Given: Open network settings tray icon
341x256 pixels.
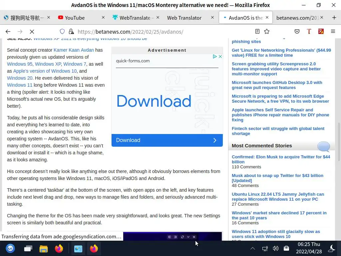Looking at the screenshot, I should coord(265,248).
